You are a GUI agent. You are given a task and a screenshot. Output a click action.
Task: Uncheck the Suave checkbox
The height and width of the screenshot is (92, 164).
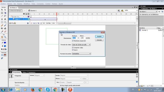73,50
